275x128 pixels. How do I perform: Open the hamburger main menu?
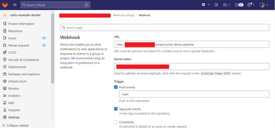tap(15, 5)
